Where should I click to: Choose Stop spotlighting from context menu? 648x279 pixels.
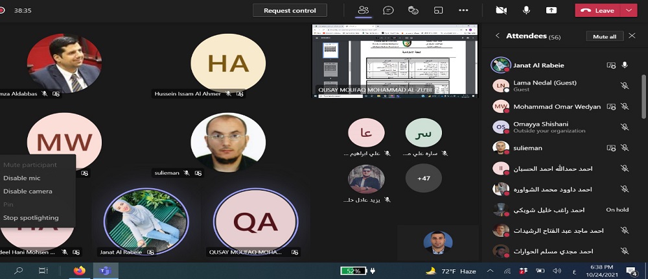click(x=31, y=218)
